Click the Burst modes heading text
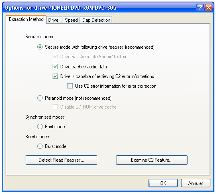216x193 pixels. (37, 137)
